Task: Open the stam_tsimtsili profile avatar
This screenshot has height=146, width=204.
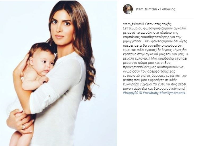Action: tap(128, 9)
